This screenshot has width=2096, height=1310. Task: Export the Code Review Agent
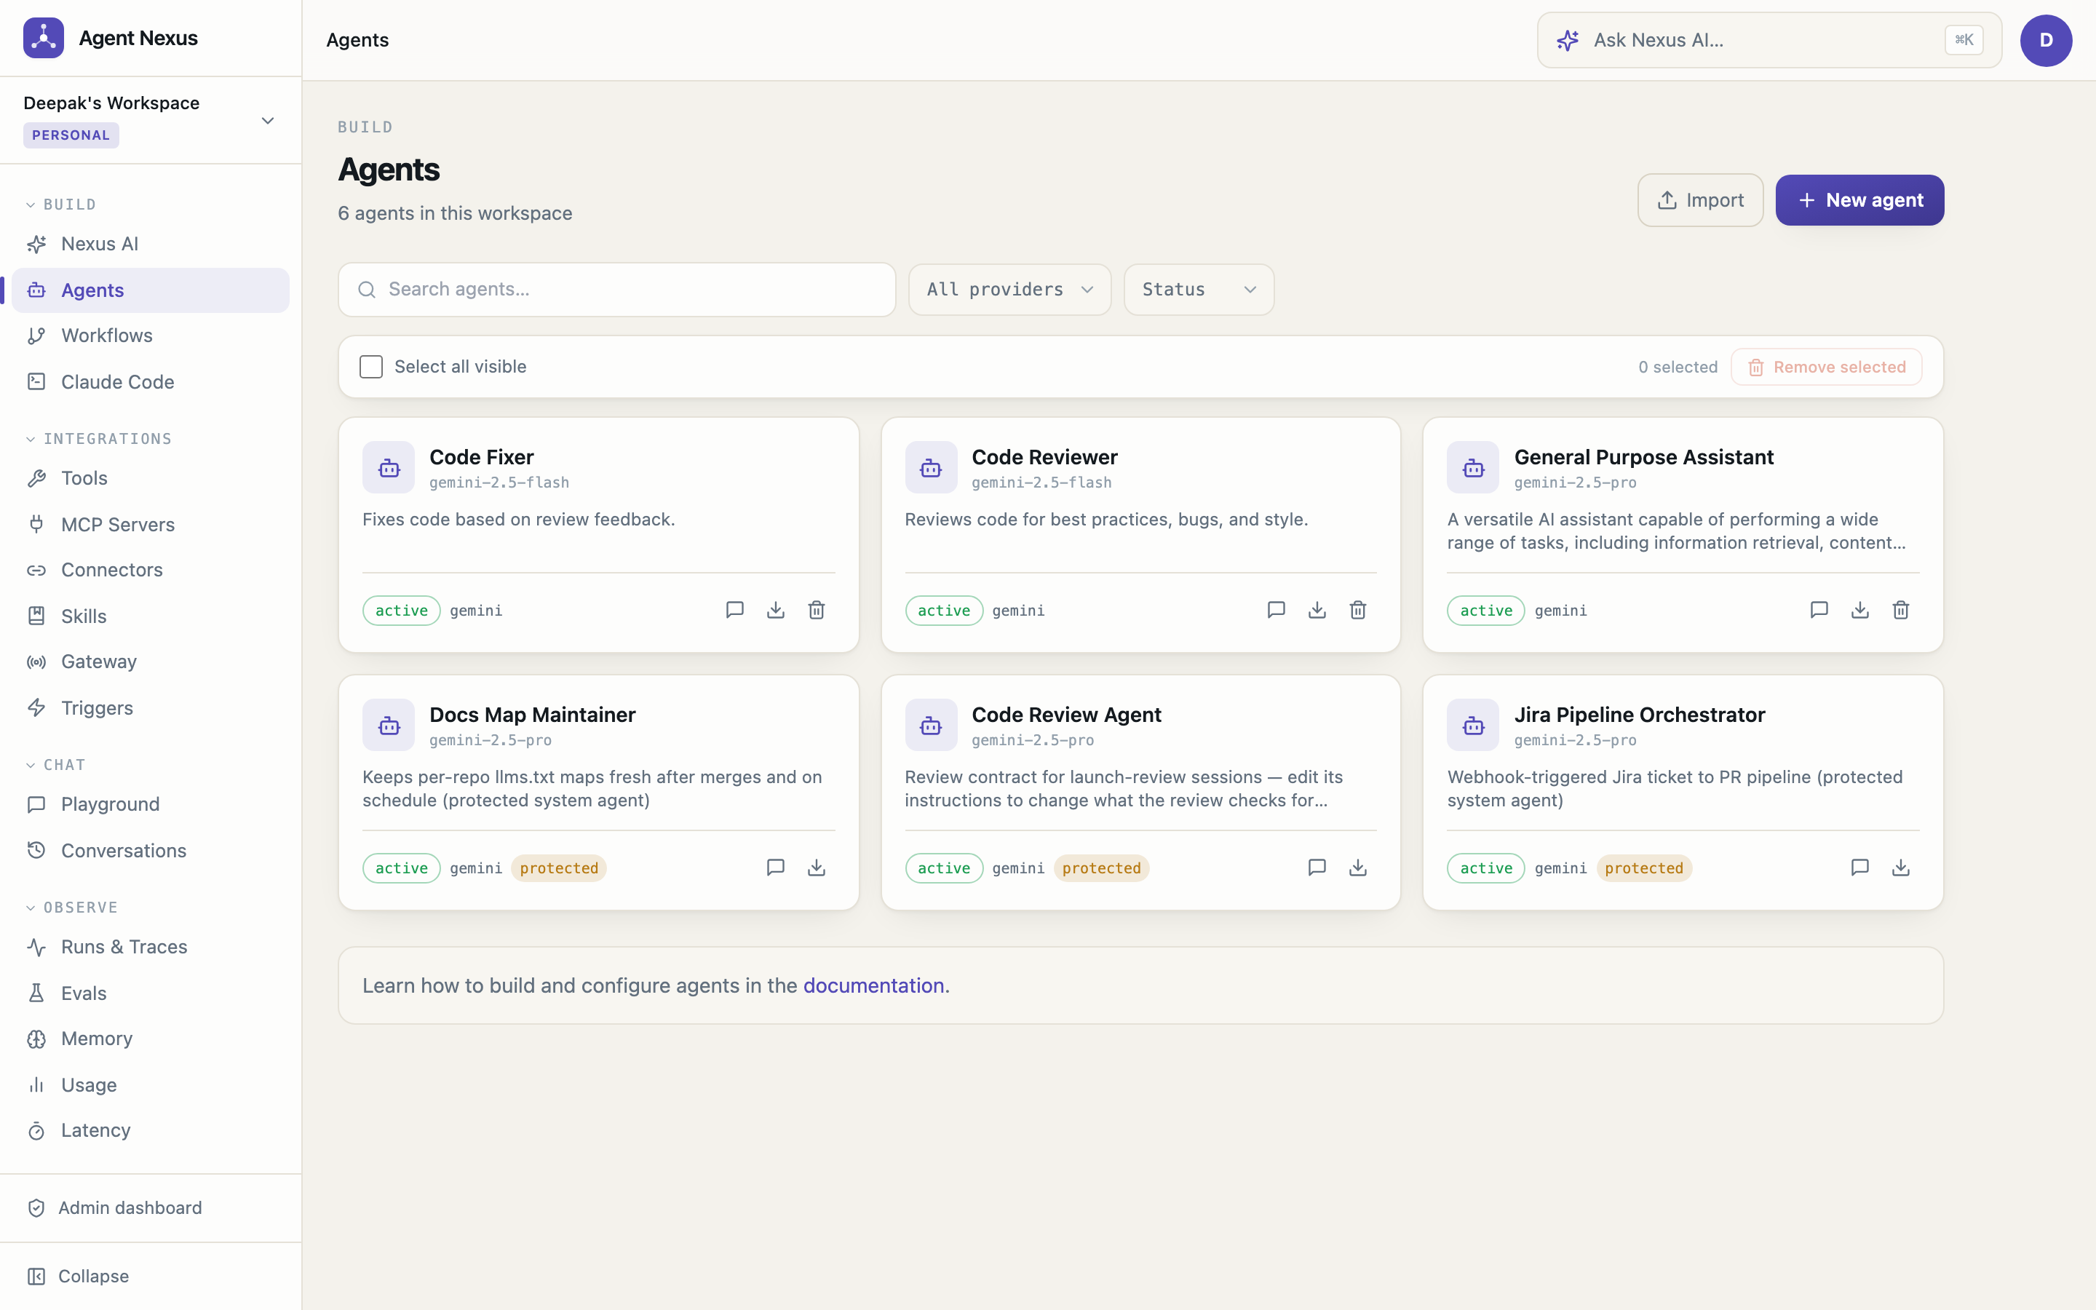click(1357, 868)
